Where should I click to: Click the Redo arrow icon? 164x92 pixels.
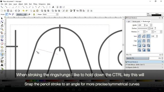point(27,11)
